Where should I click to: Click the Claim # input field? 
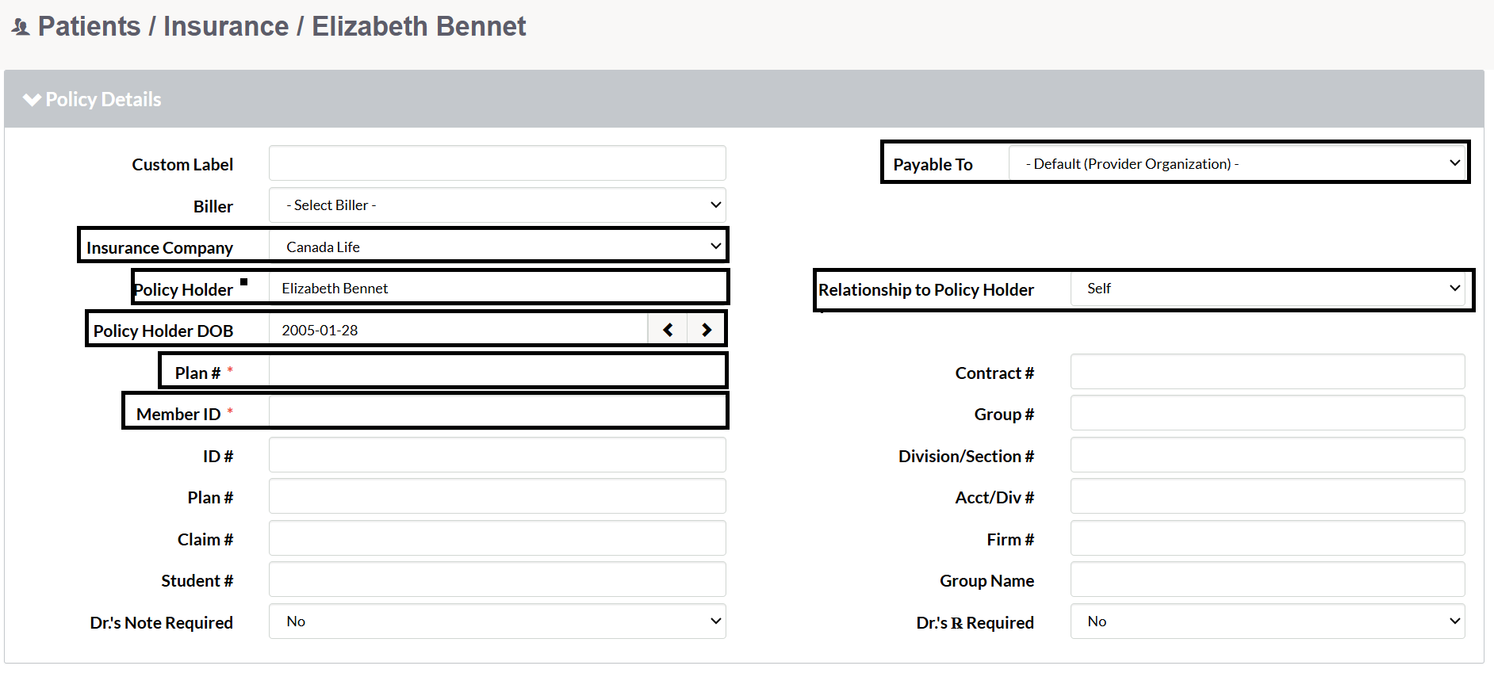(x=497, y=538)
